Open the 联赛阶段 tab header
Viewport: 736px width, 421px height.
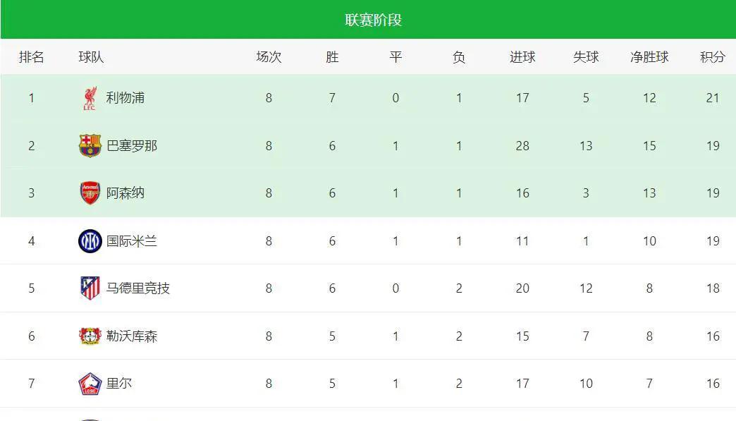tap(373, 20)
